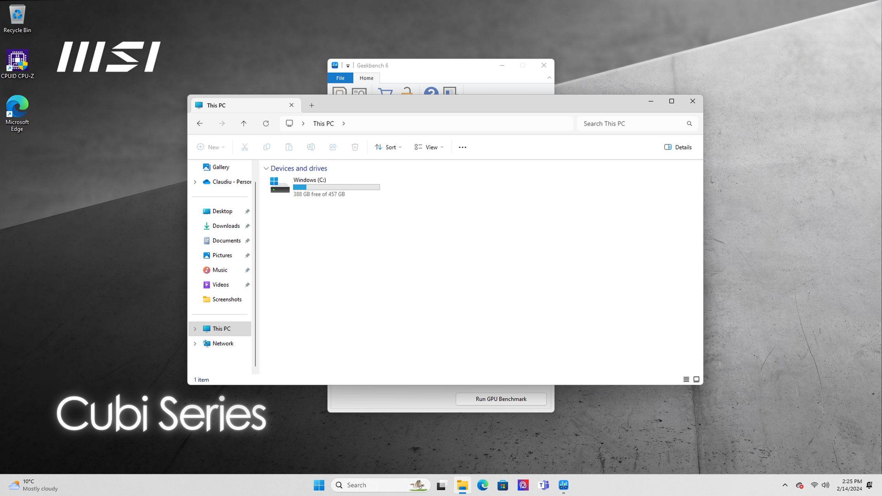The image size is (882, 496).
Task: Click the Share icon in toolbar
Action: click(333, 147)
